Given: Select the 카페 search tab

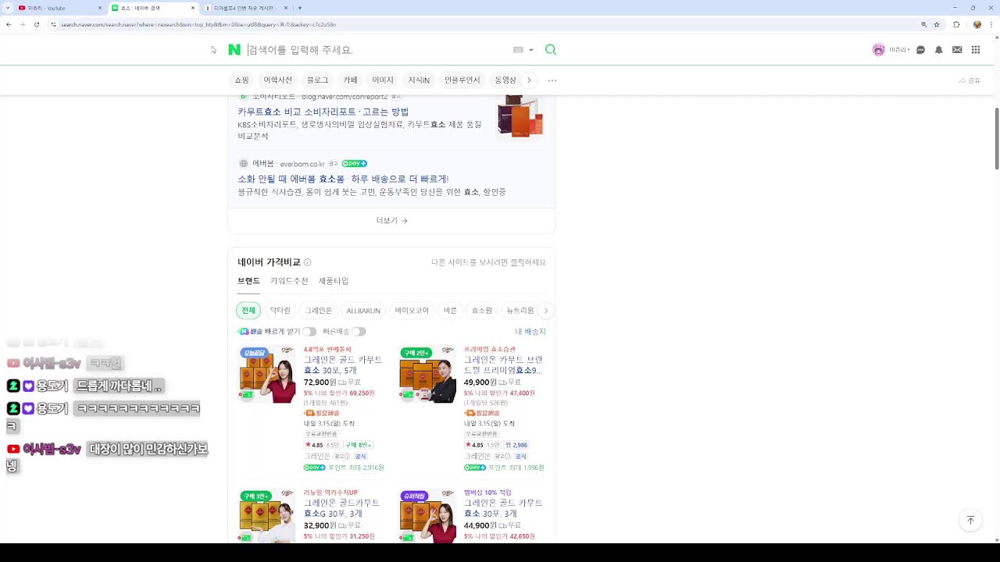Looking at the screenshot, I should pyautogui.click(x=350, y=80).
